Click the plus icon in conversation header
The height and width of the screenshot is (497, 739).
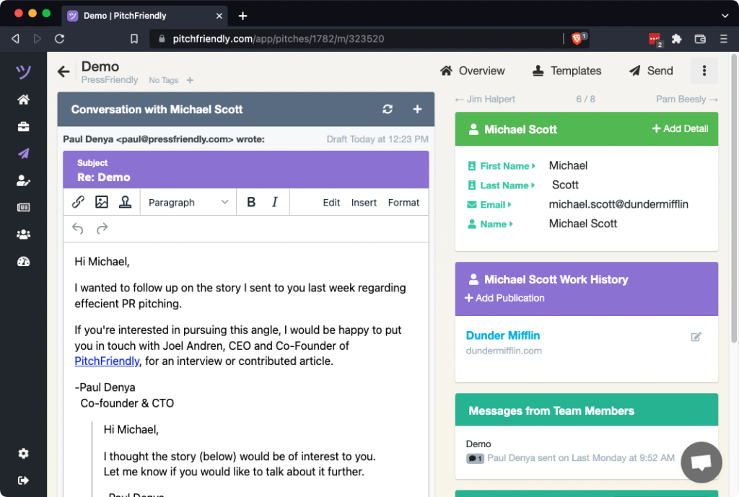(x=417, y=110)
